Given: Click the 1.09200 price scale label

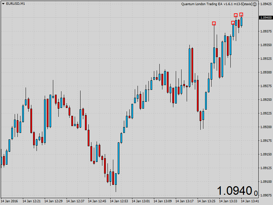Looking at the screenshot, I should tap(266, 127).
